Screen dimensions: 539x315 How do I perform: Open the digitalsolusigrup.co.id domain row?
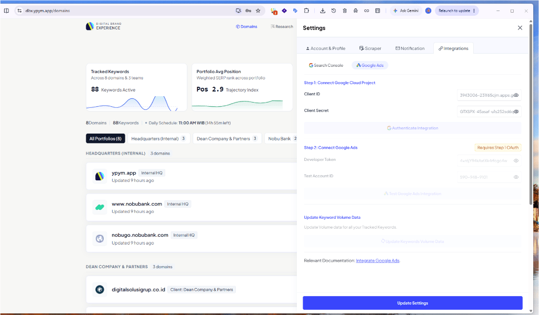pyautogui.click(x=192, y=290)
